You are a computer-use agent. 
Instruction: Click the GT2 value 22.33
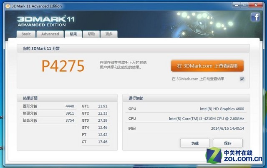coord(103,113)
